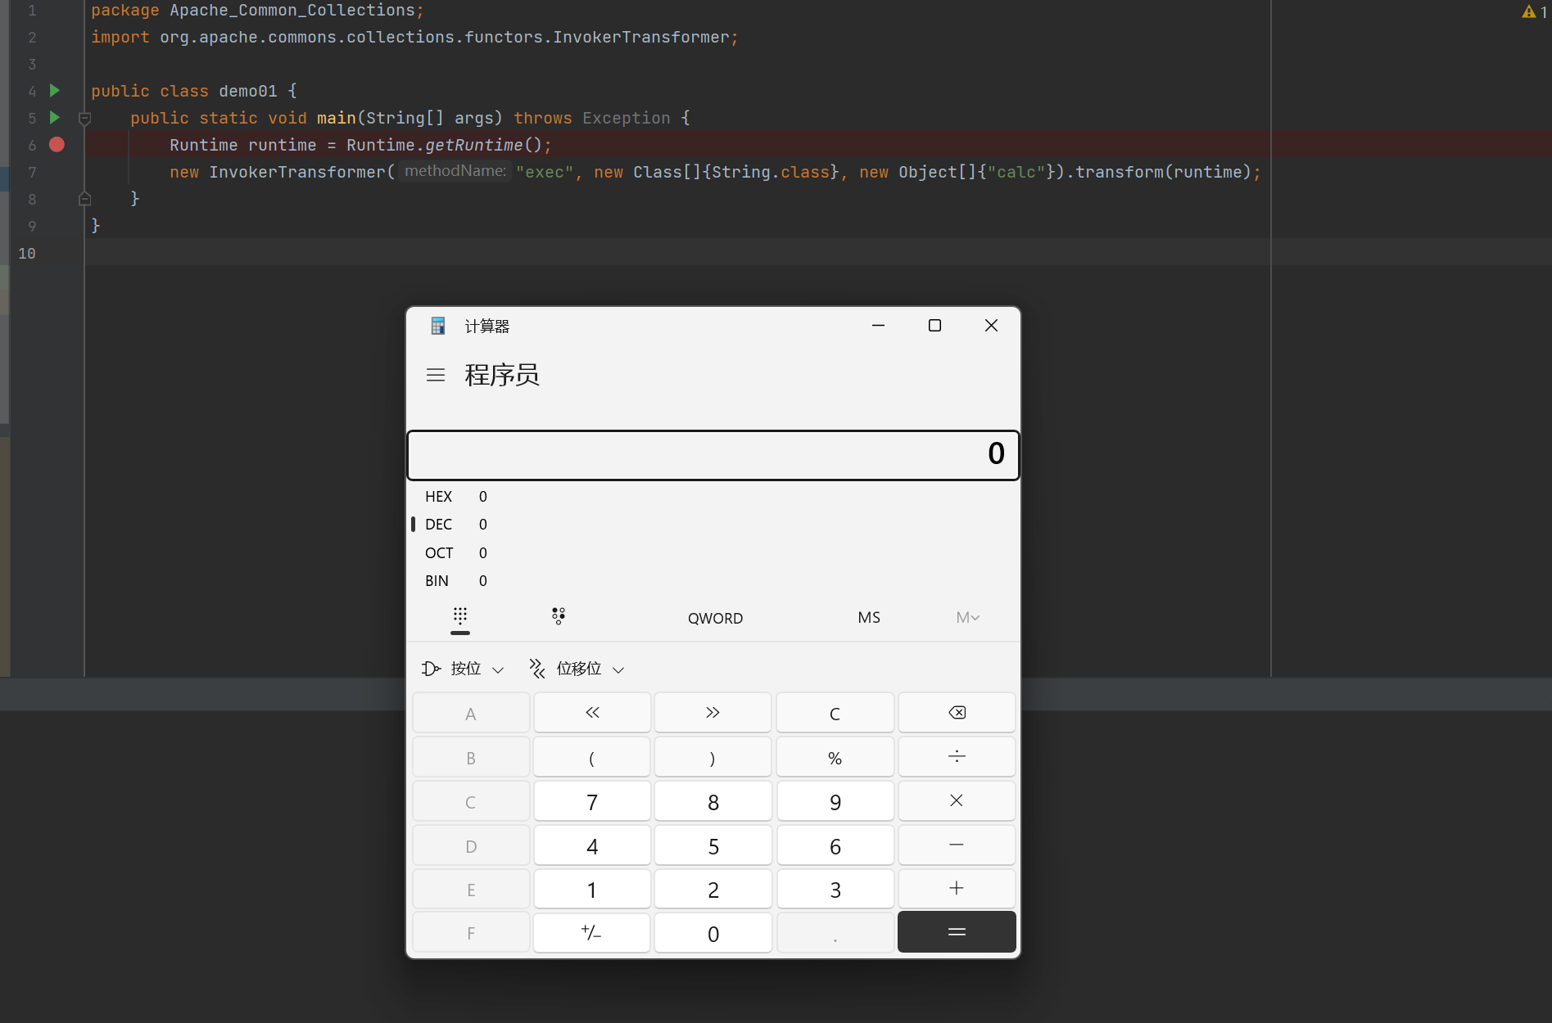1552x1023 pixels.
Task: Click the digit 9 key
Action: point(835,801)
